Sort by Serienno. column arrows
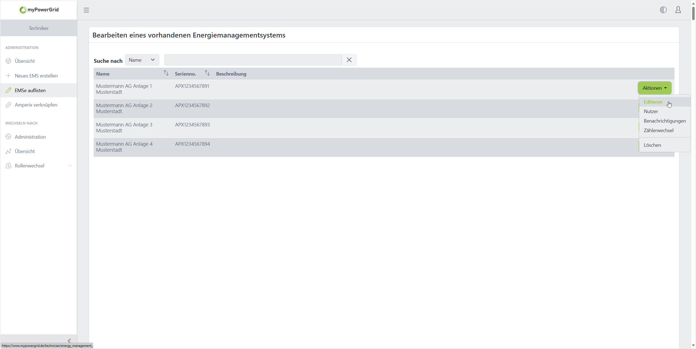The image size is (696, 349). (207, 73)
